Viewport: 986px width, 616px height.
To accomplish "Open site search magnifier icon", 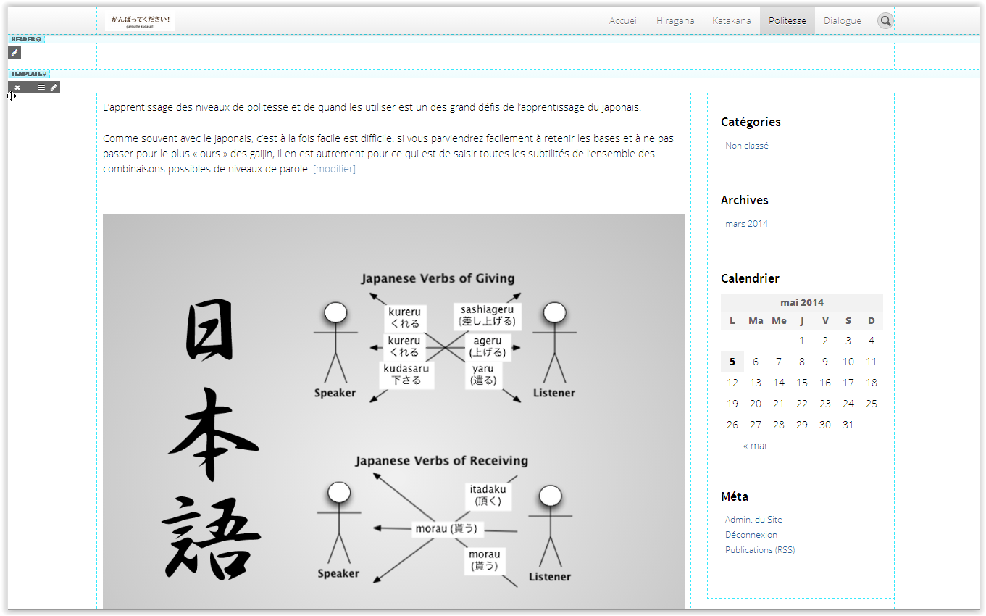I will [885, 21].
